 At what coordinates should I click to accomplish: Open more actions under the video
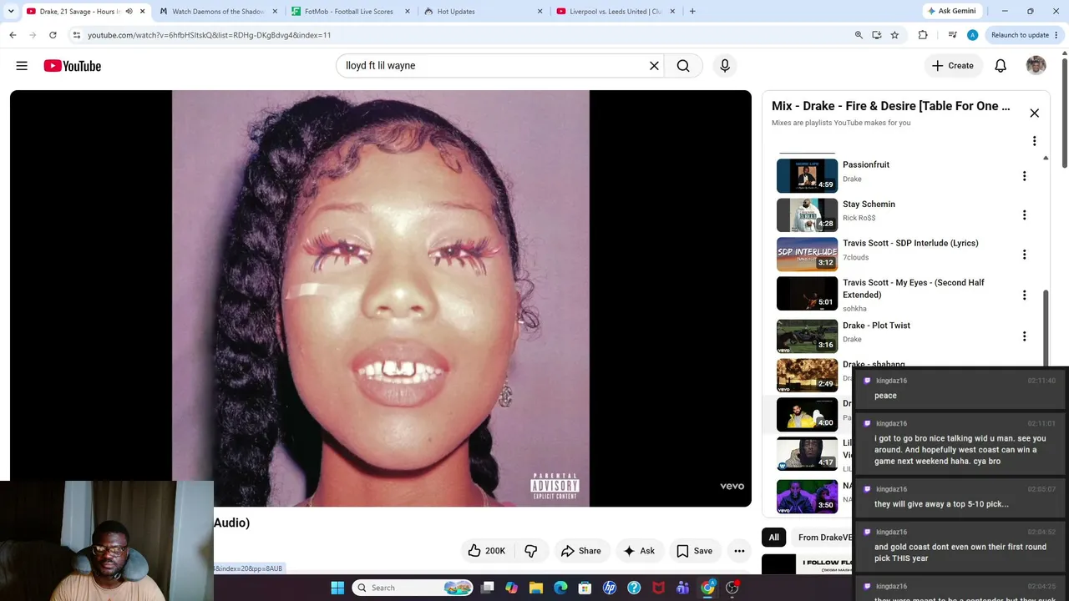click(x=739, y=551)
